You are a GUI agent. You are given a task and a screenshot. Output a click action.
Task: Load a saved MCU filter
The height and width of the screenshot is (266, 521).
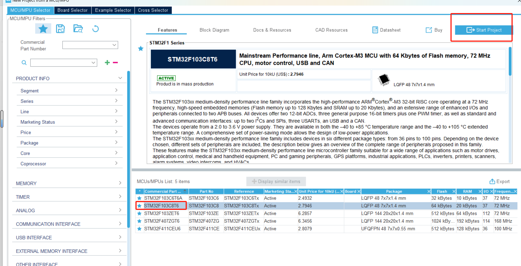coord(78,28)
